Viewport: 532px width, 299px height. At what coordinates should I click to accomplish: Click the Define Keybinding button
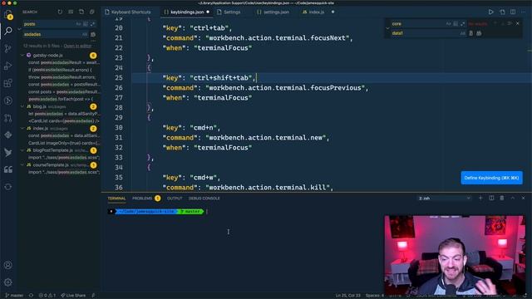(491, 178)
